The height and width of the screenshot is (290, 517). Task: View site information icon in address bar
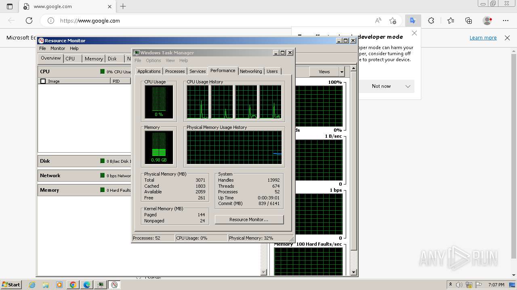(51, 21)
